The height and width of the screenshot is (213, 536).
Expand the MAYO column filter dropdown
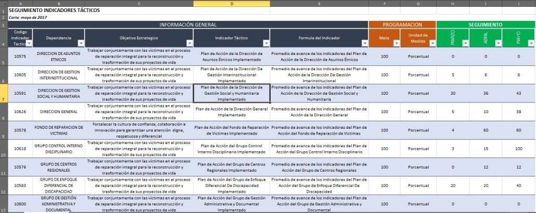(x=531, y=43)
